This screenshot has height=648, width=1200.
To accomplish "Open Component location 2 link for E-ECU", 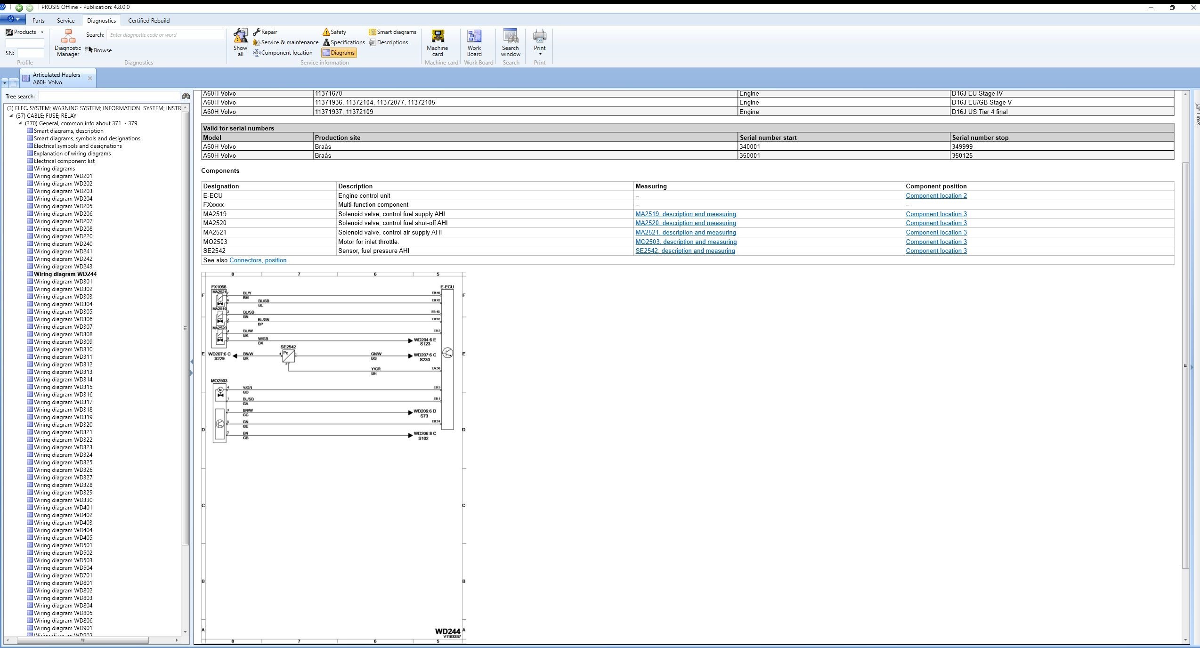I will click(x=936, y=195).
